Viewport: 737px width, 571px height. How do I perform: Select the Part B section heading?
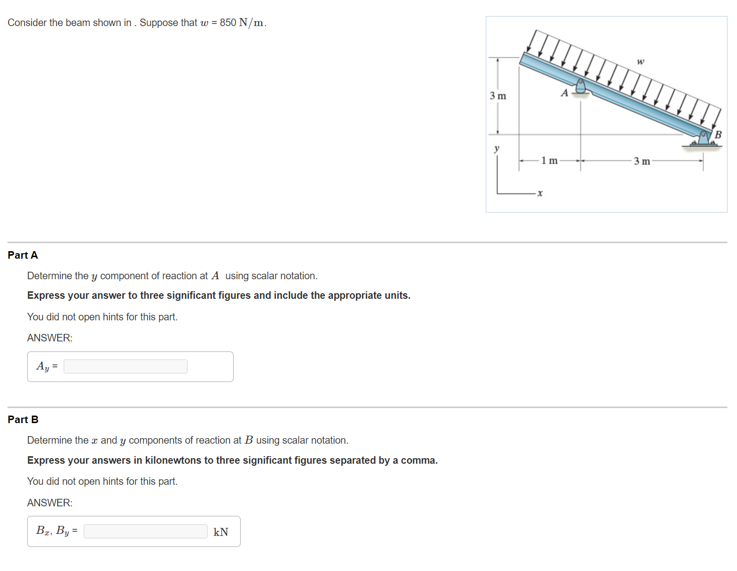23,419
